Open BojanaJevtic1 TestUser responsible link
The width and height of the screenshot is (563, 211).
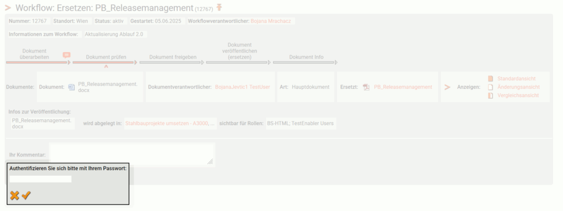click(x=242, y=87)
